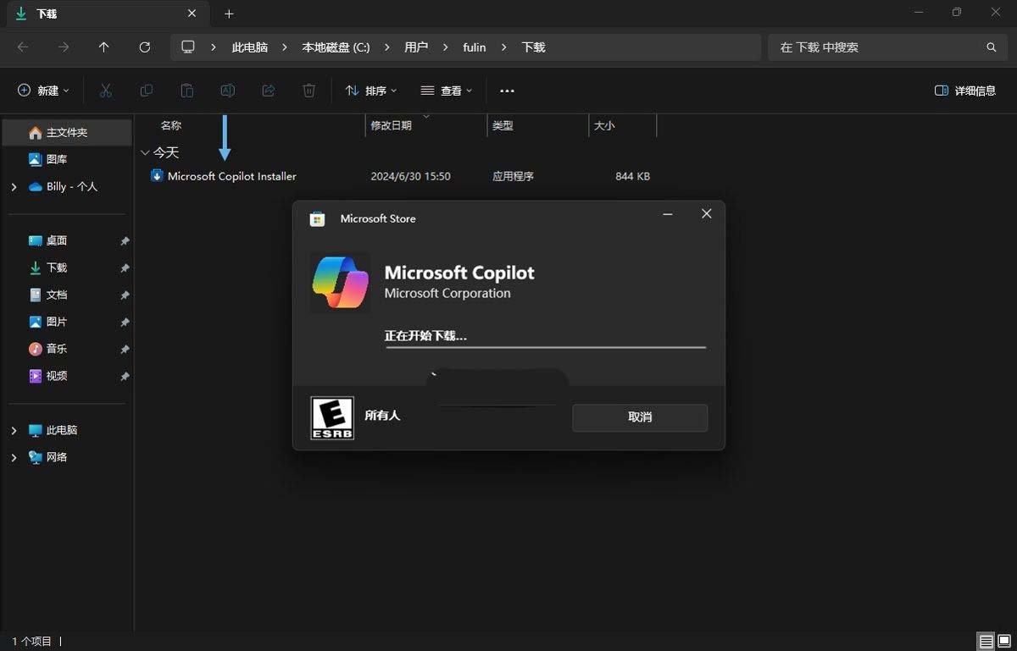Viewport: 1017px width, 651px height.
Task: Refresh the current folder
Action: (x=145, y=47)
